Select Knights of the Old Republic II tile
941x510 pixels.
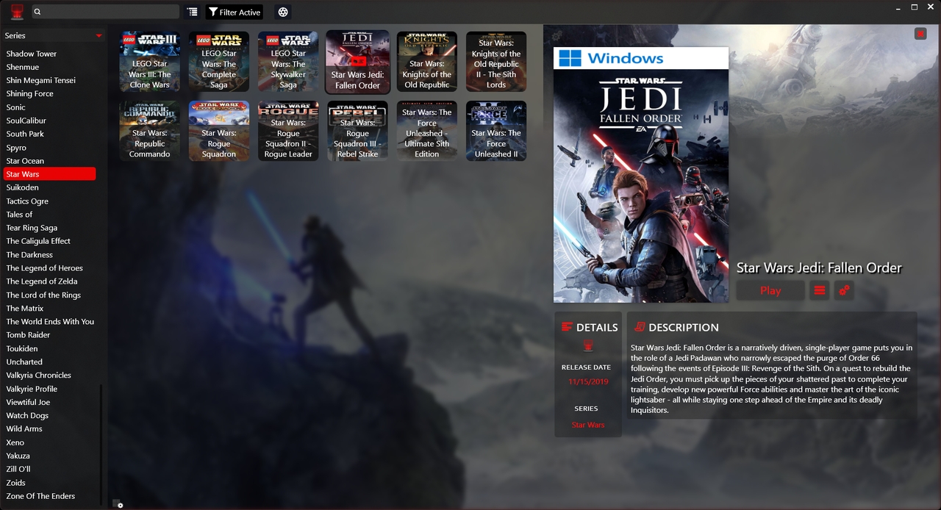(496, 62)
